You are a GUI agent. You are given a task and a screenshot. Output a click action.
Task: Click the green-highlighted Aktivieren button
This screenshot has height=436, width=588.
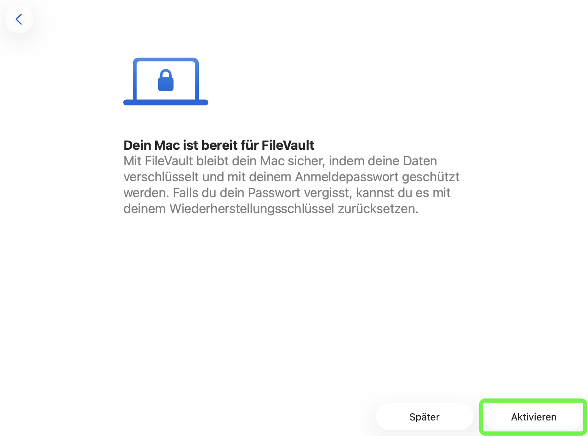533,417
